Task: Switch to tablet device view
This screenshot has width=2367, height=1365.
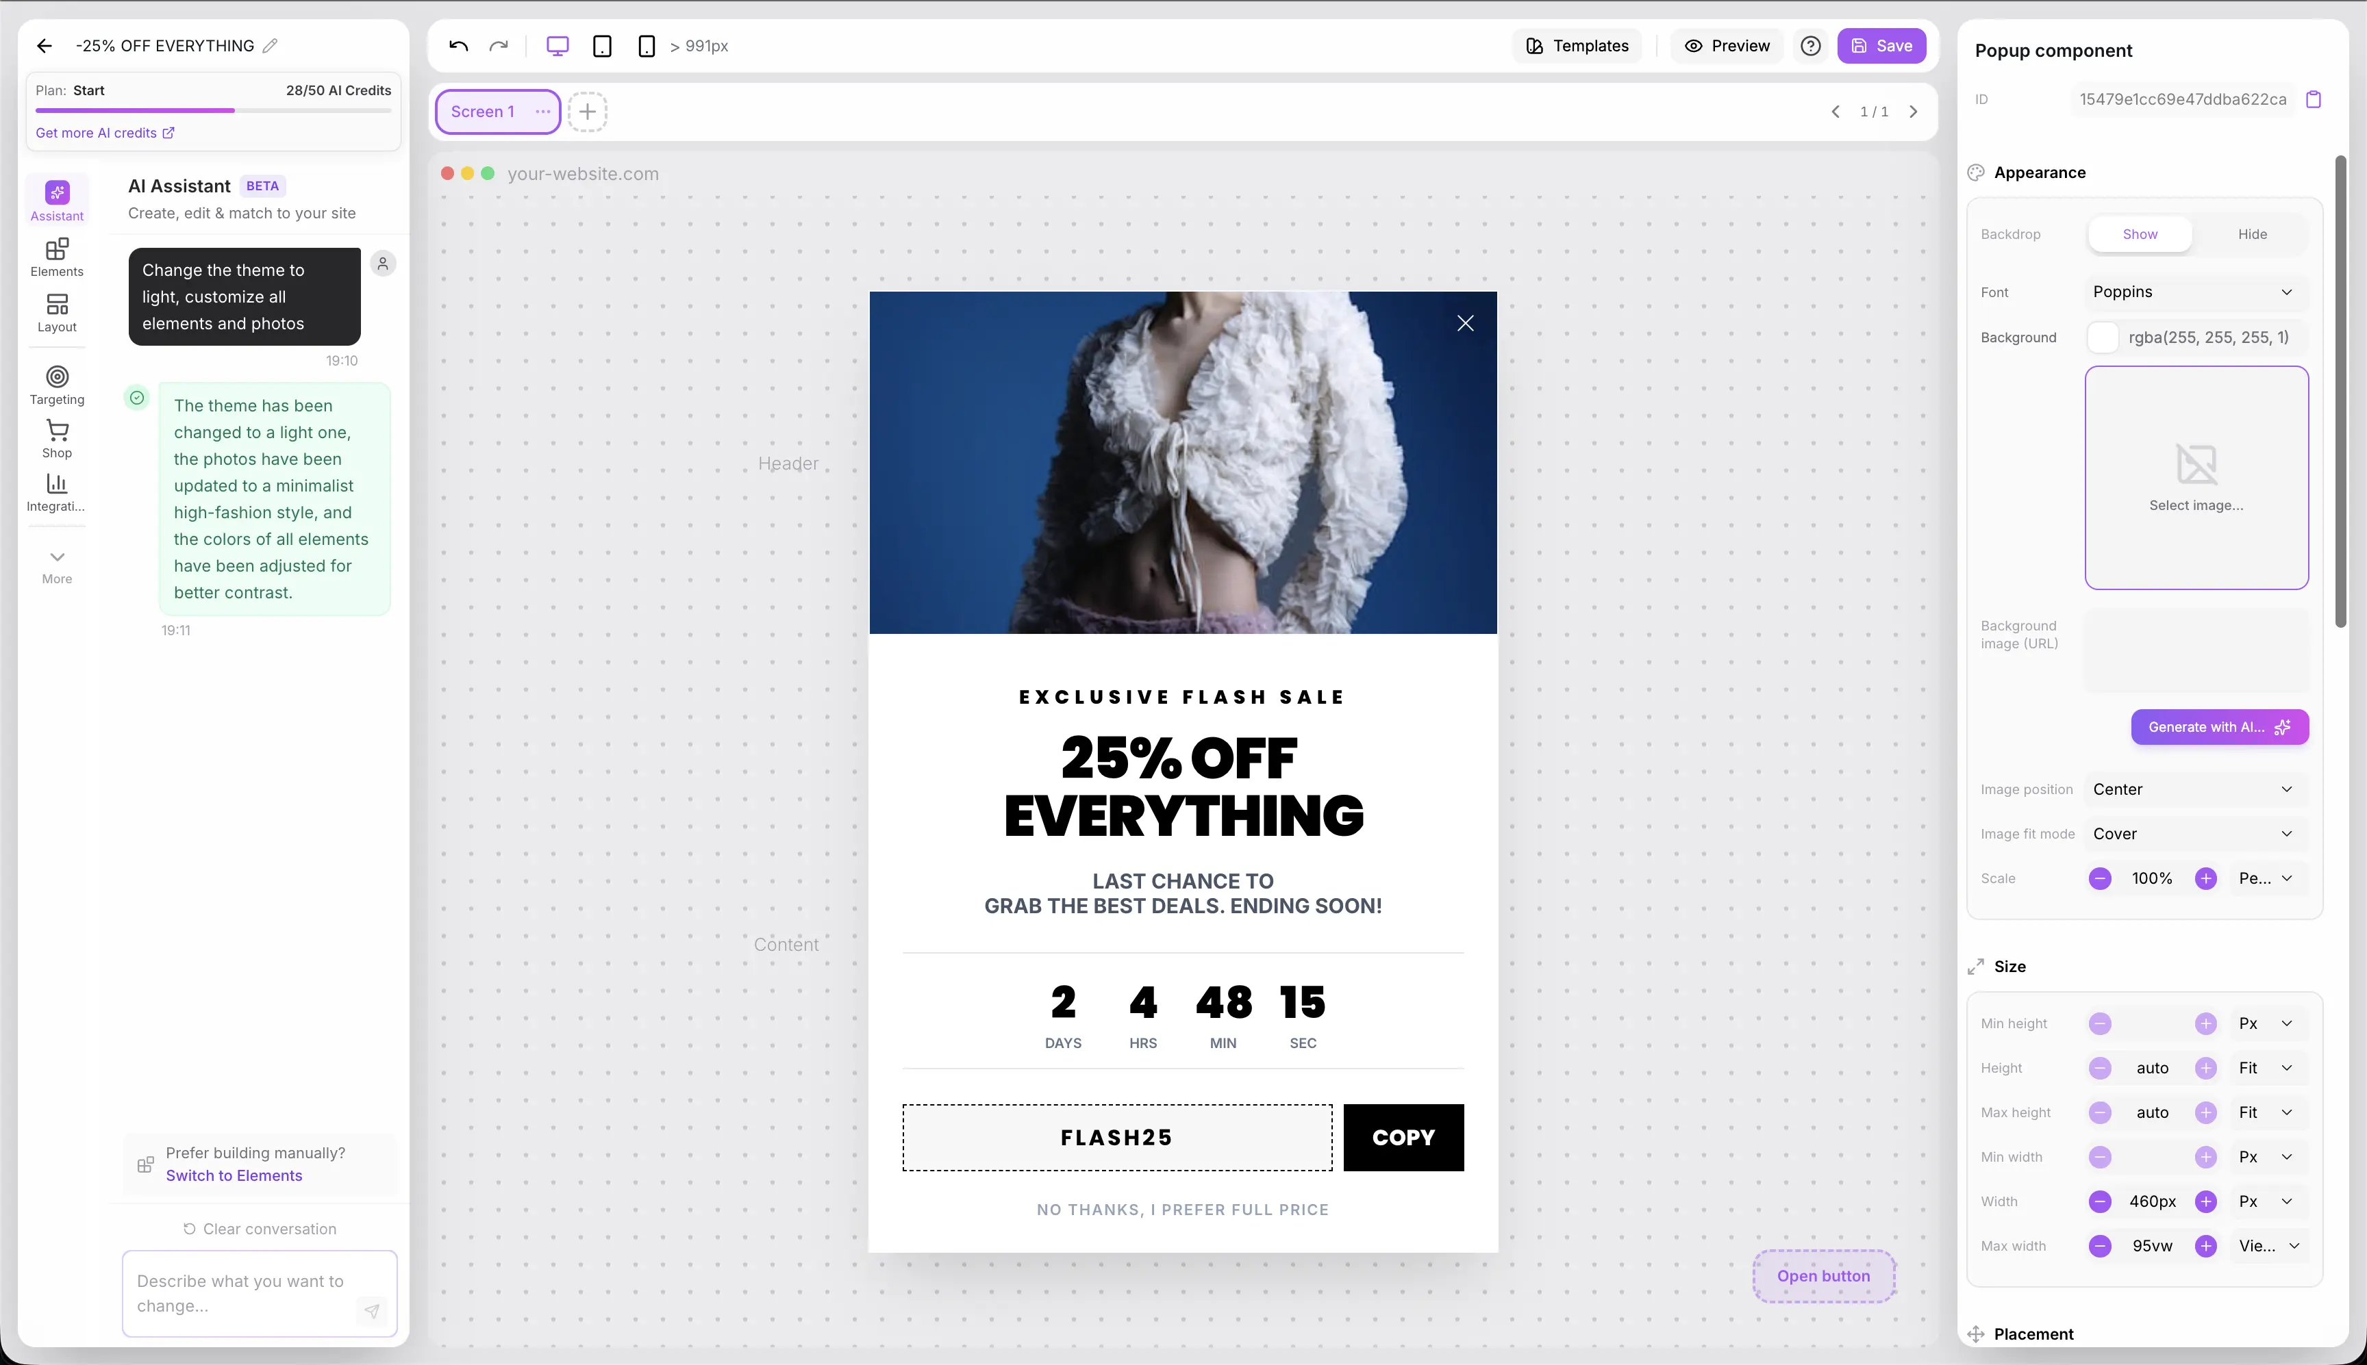Action: (x=602, y=46)
